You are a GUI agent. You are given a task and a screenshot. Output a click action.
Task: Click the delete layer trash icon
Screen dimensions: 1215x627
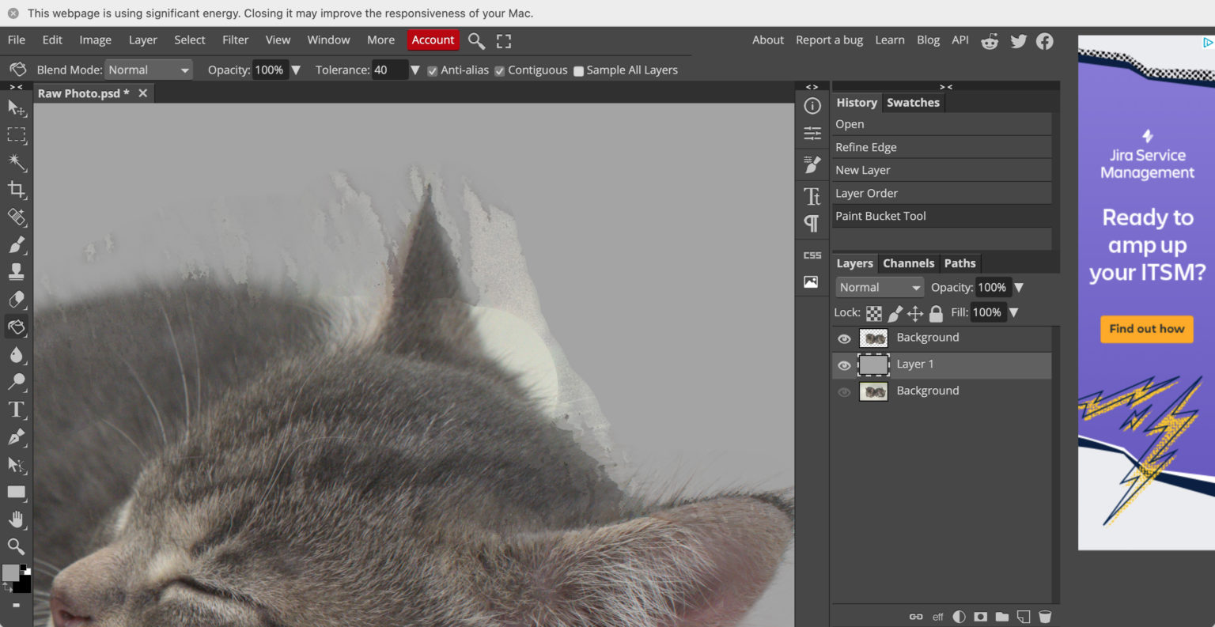1045,616
